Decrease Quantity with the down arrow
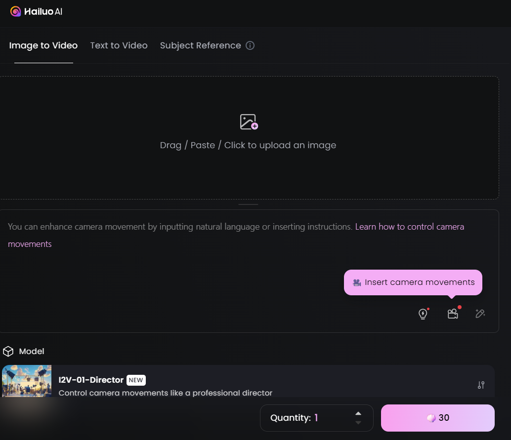This screenshot has width=511, height=440. pos(358,423)
